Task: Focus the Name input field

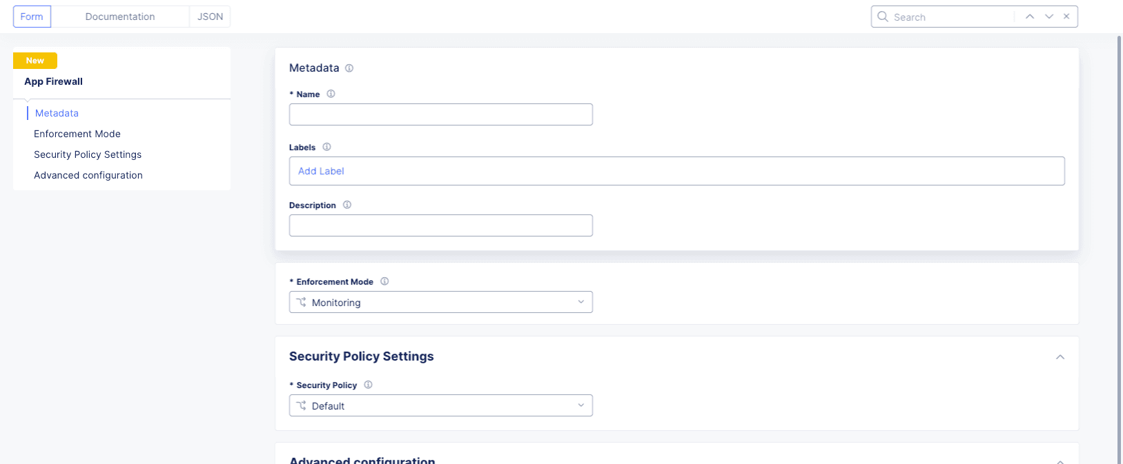Action: click(x=440, y=114)
